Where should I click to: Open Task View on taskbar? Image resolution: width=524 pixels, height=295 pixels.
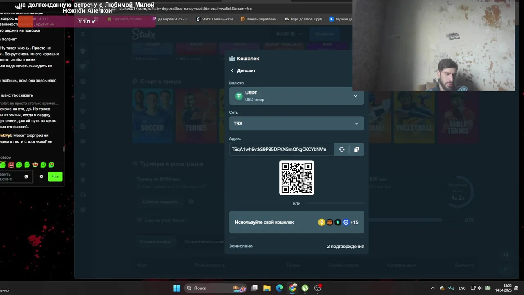(254, 288)
